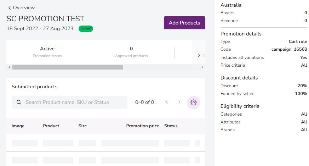Sort by Product column header
This screenshot has height=166, width=309.
click(x=51, y=126)
